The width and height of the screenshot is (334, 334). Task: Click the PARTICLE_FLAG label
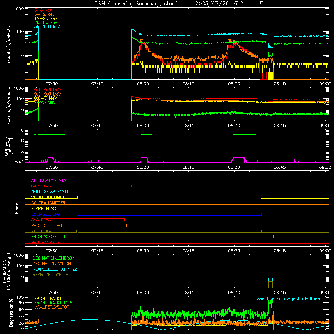[47, 225]
